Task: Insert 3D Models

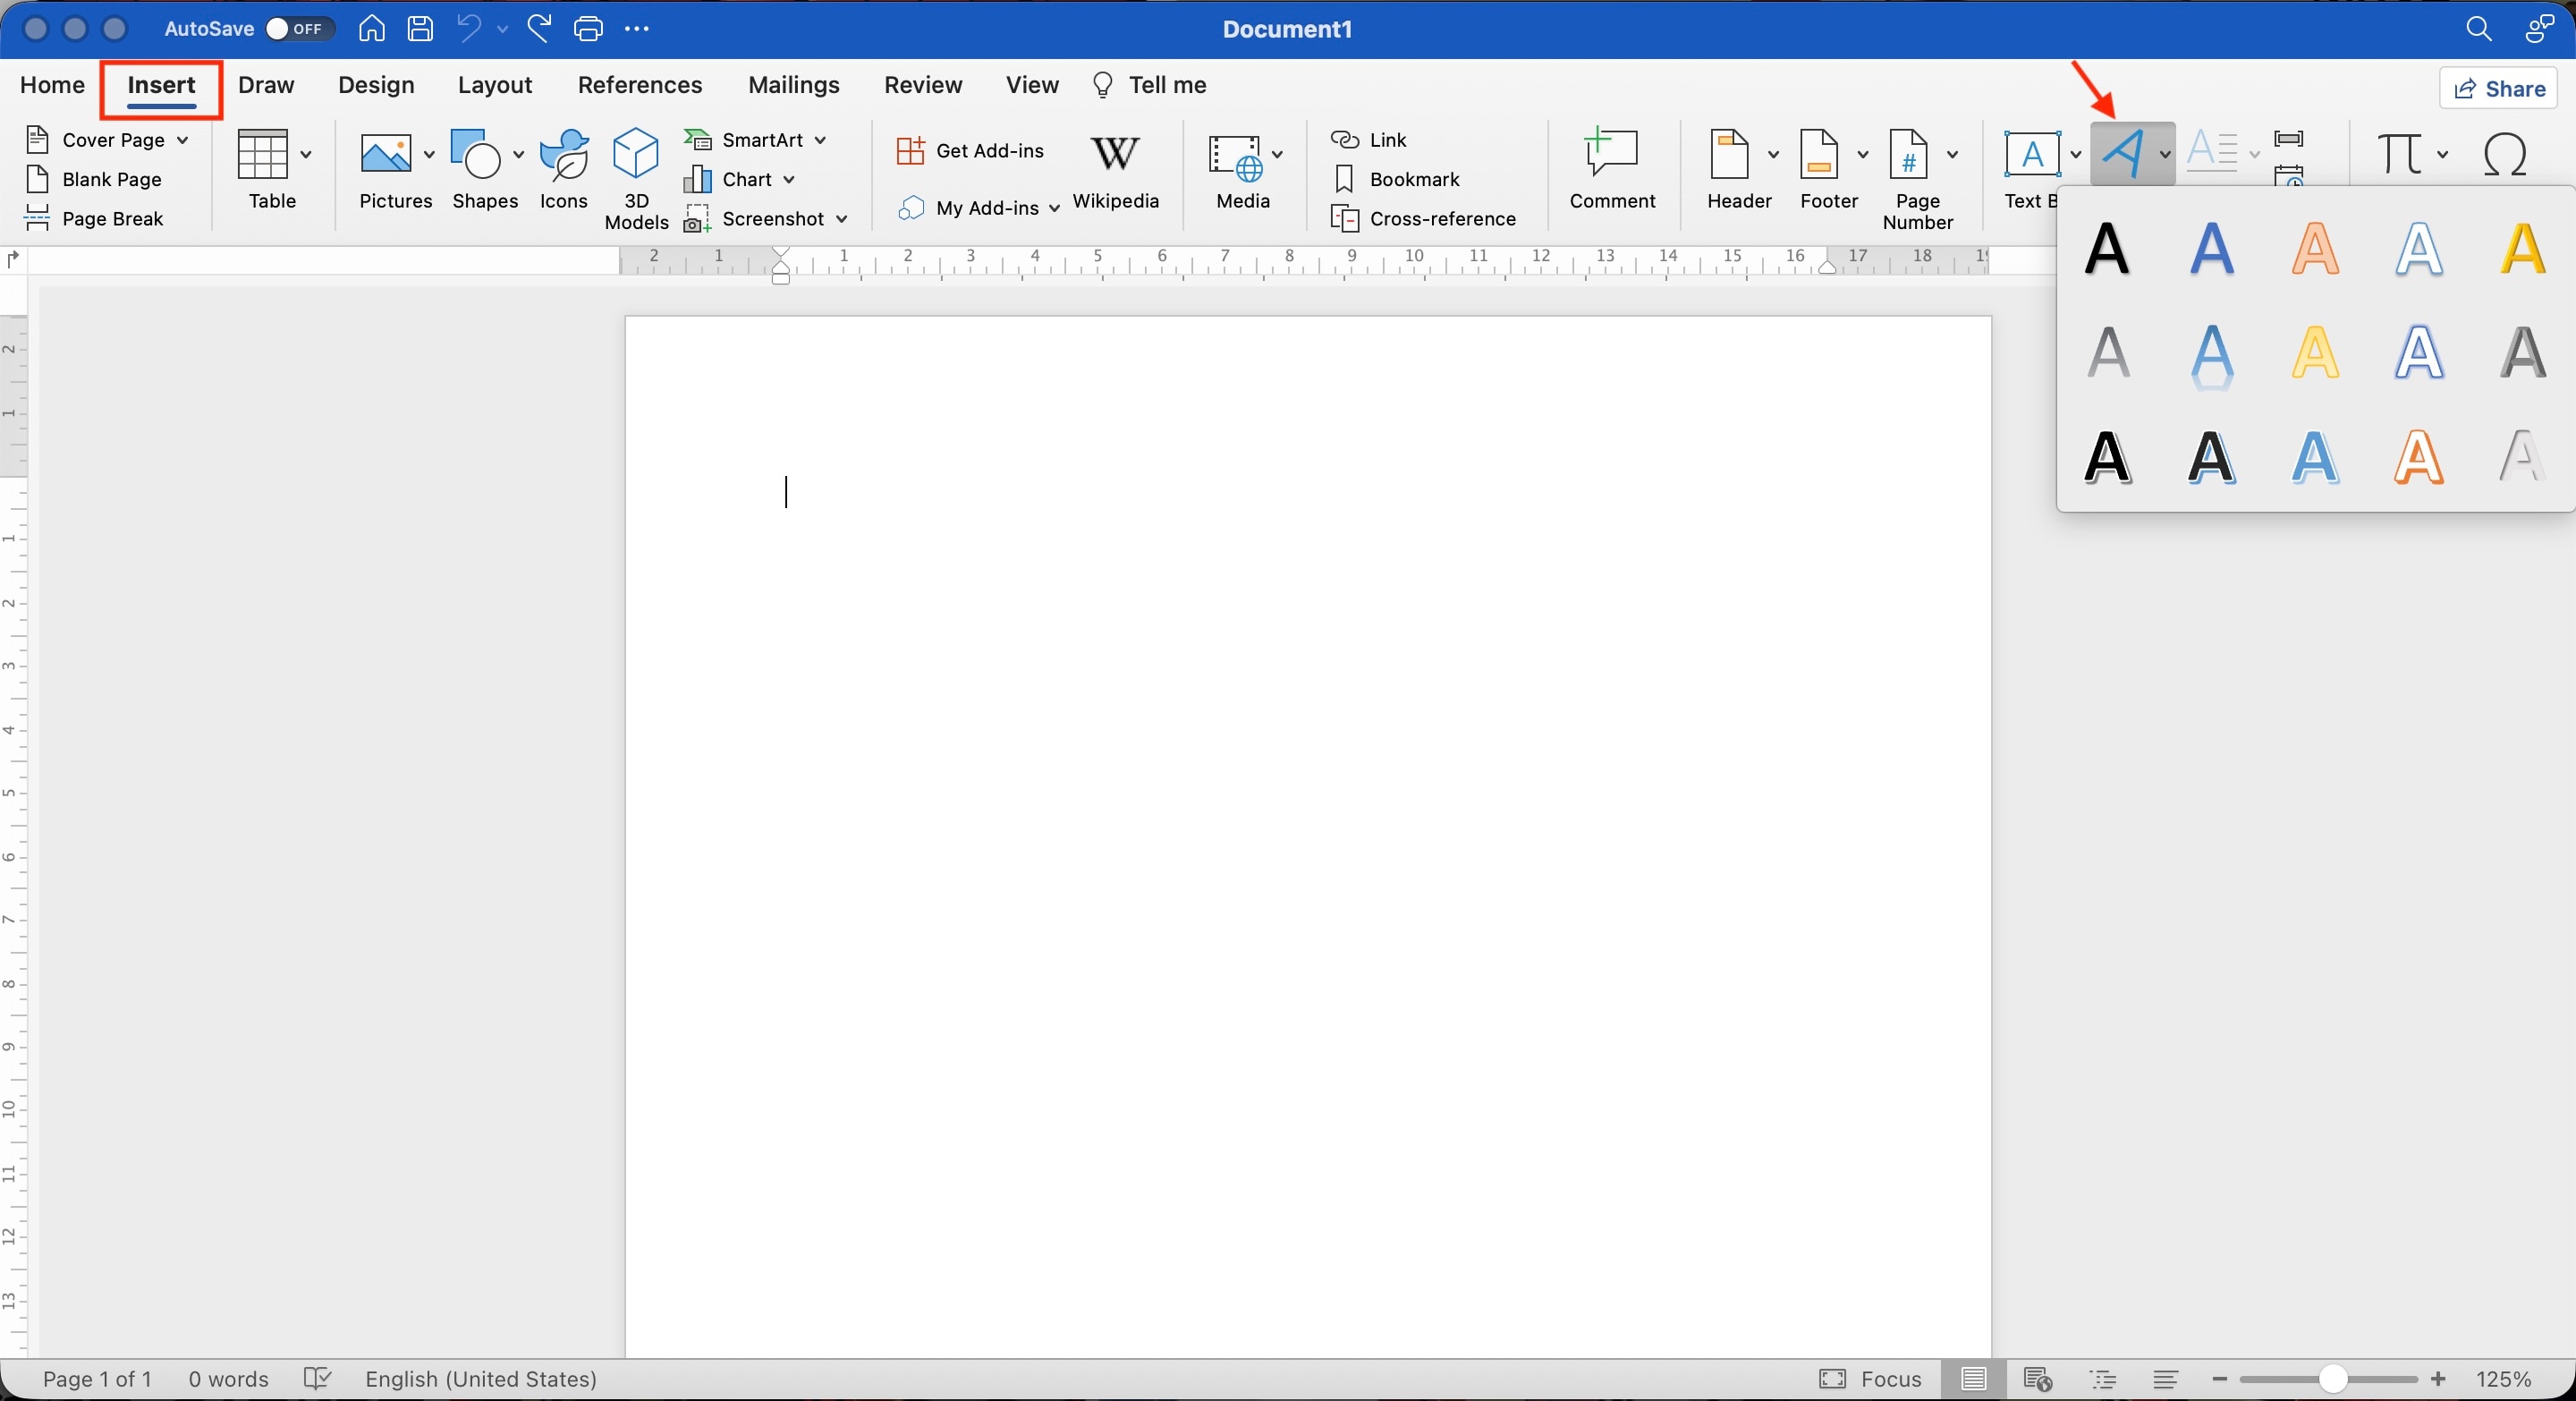Action: (x=636, y=178)
